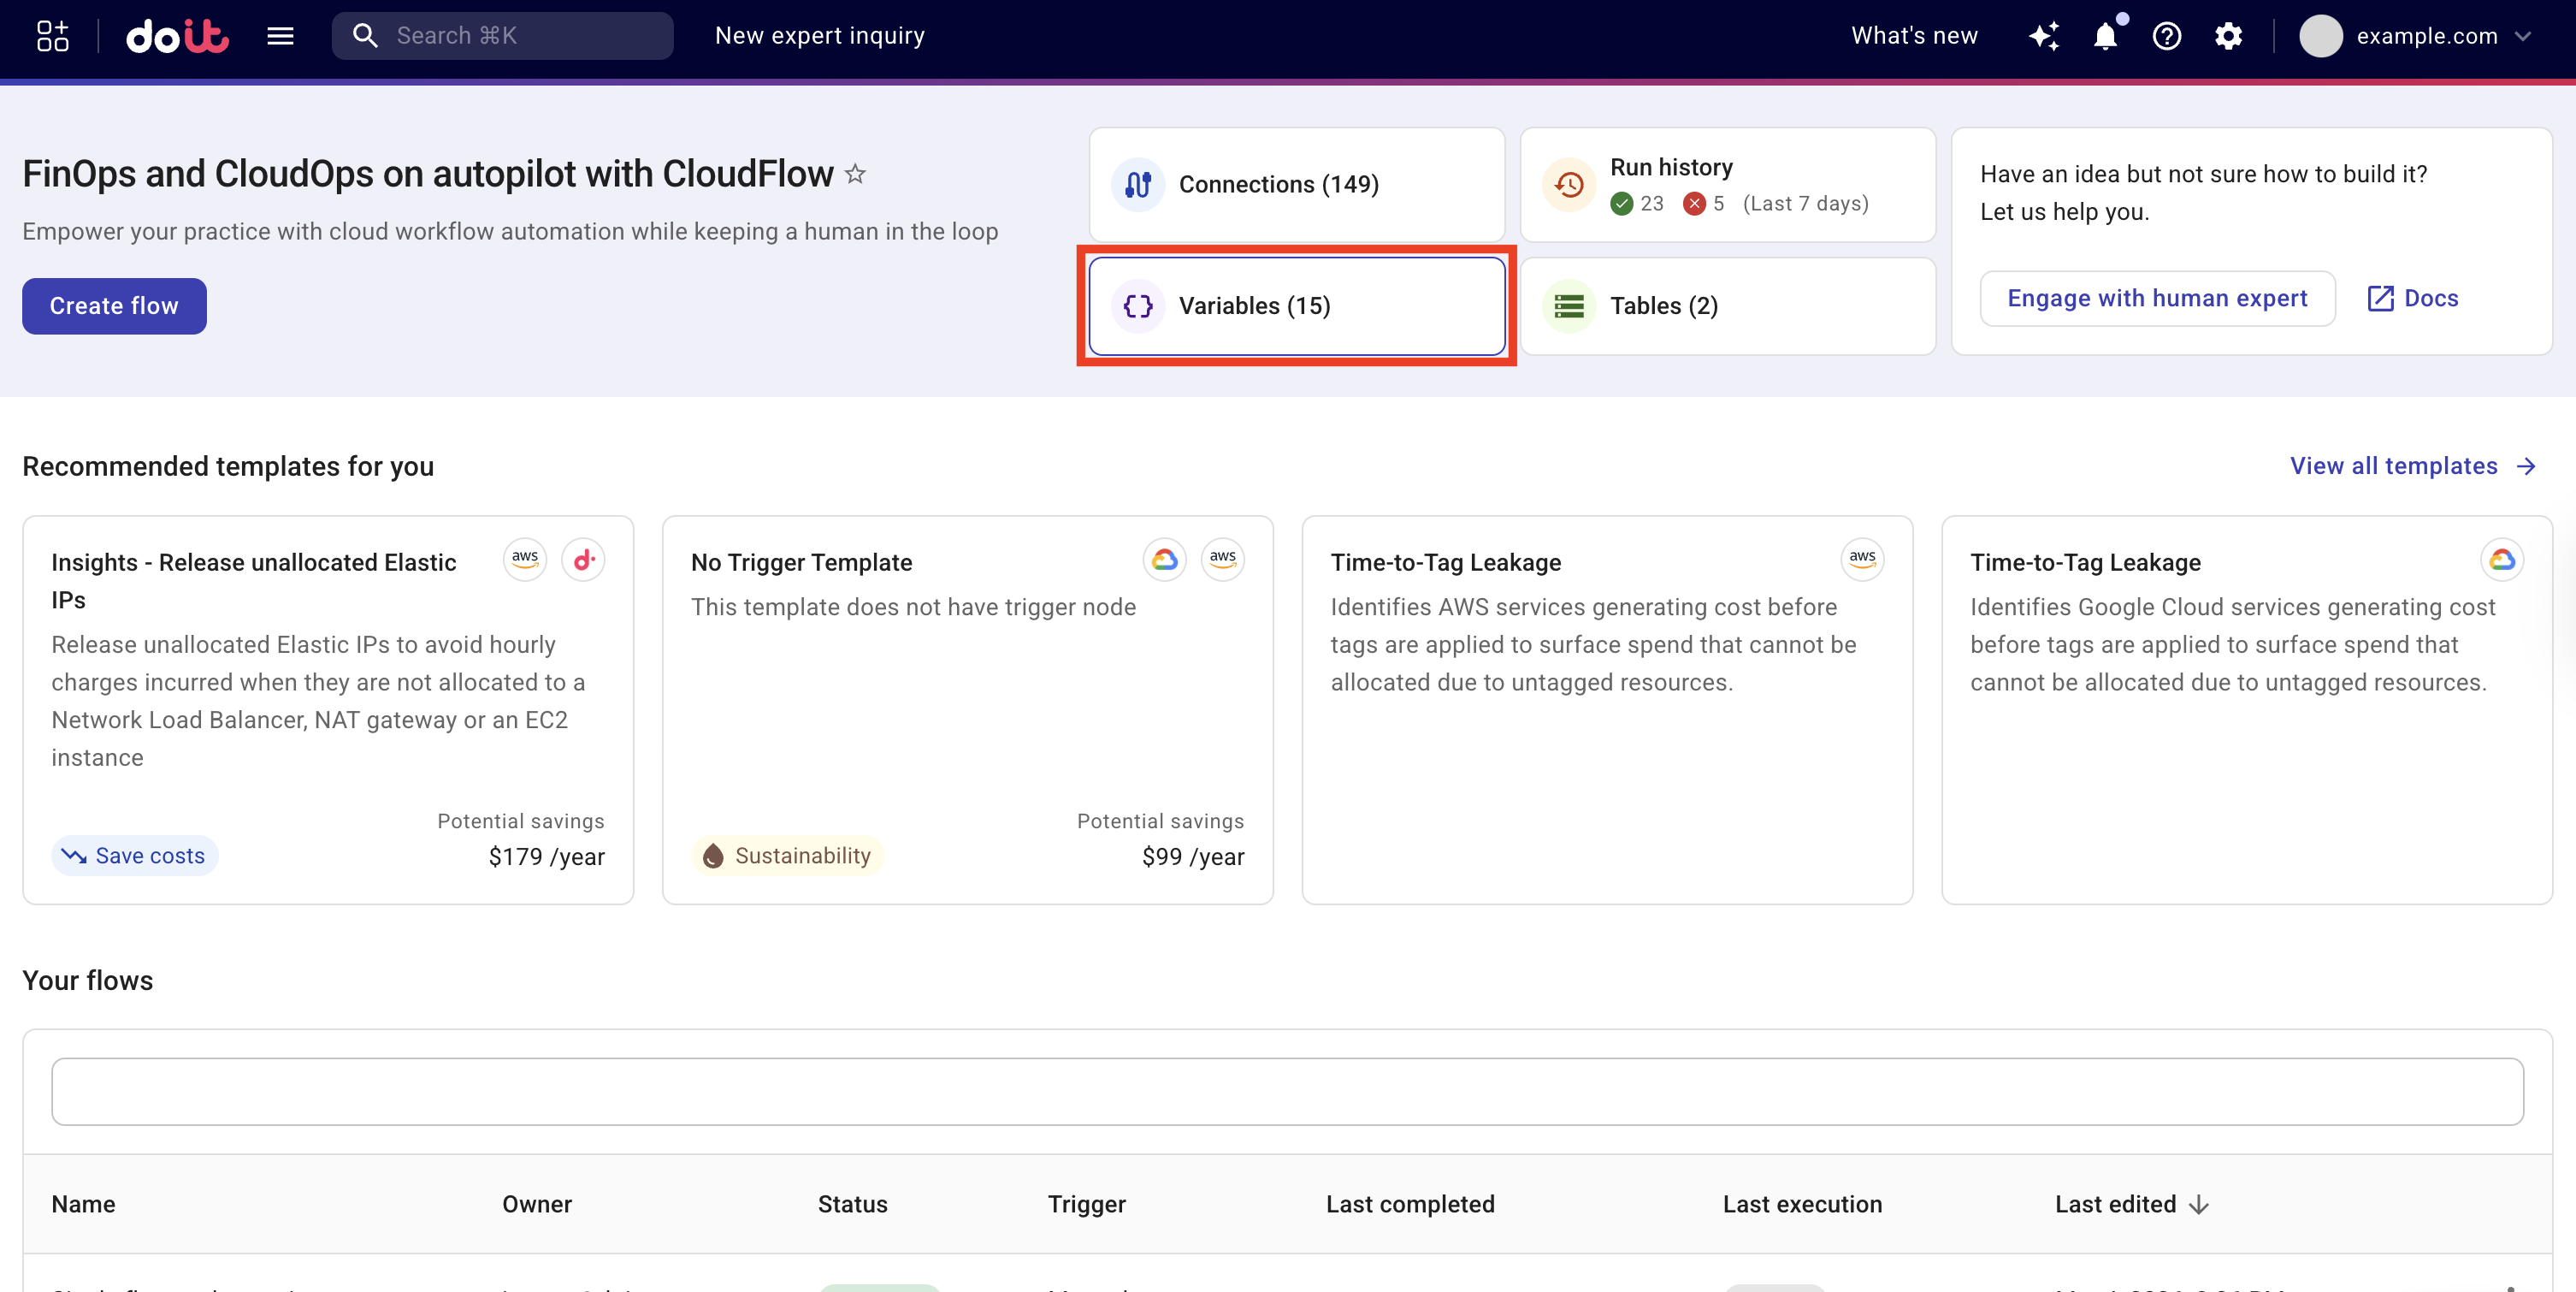
Task: Open Connections (149) card
Action: point(1296,184)
